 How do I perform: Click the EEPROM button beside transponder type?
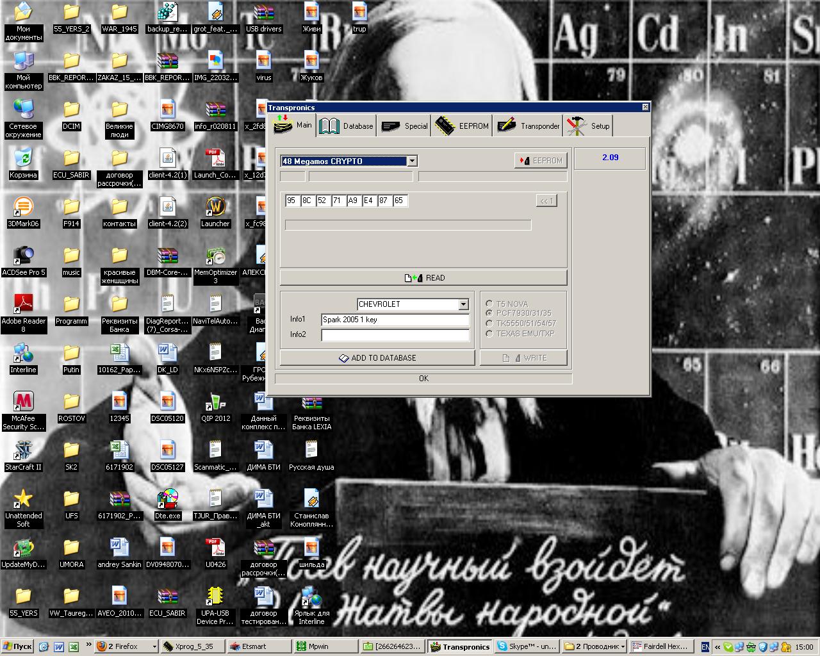[541, 161]
